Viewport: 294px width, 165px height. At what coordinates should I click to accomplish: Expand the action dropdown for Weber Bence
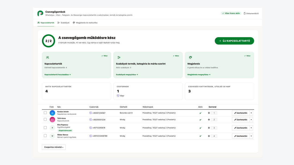click(251, 136)
